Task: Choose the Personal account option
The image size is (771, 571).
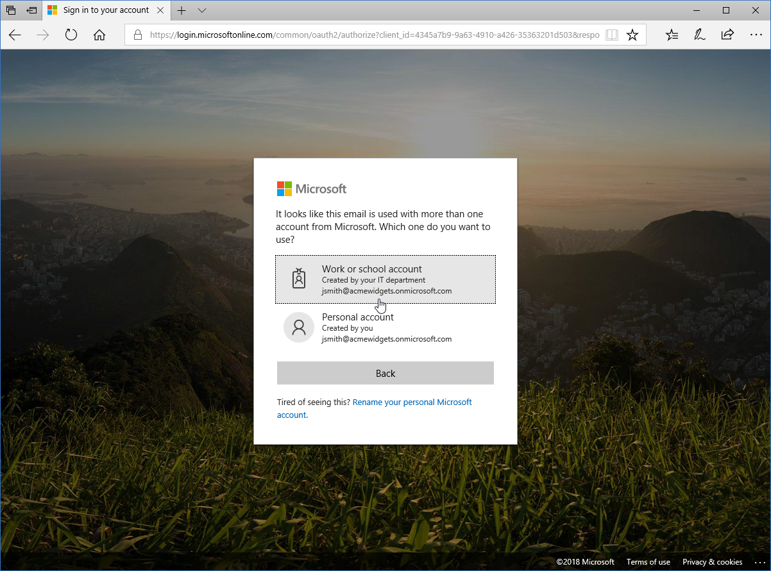Action: click(x=385, y=327)
